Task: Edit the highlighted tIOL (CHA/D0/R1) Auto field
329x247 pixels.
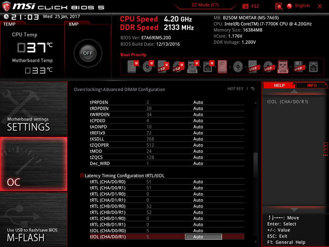Action: coord(203,237)
